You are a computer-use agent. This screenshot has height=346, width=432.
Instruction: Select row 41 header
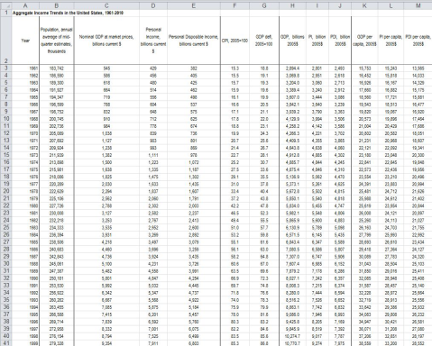(5, 343)
